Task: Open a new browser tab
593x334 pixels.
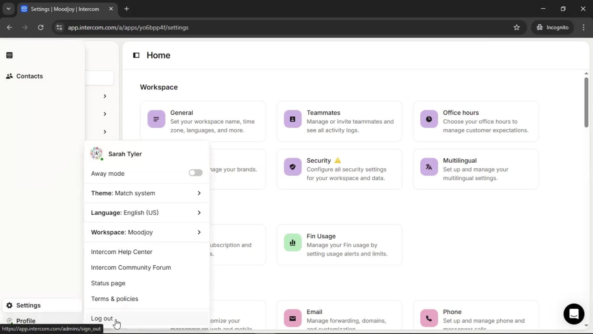Action: 127,9
